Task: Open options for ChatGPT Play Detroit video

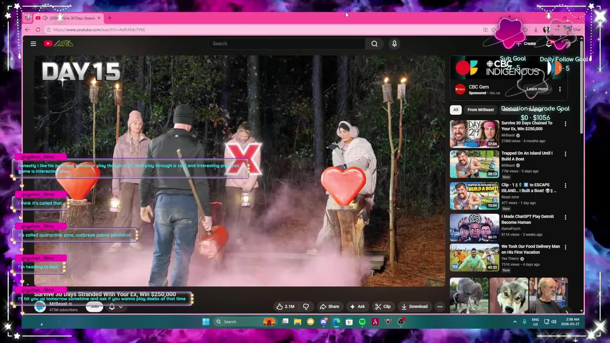Action: [x=566, y=217]
